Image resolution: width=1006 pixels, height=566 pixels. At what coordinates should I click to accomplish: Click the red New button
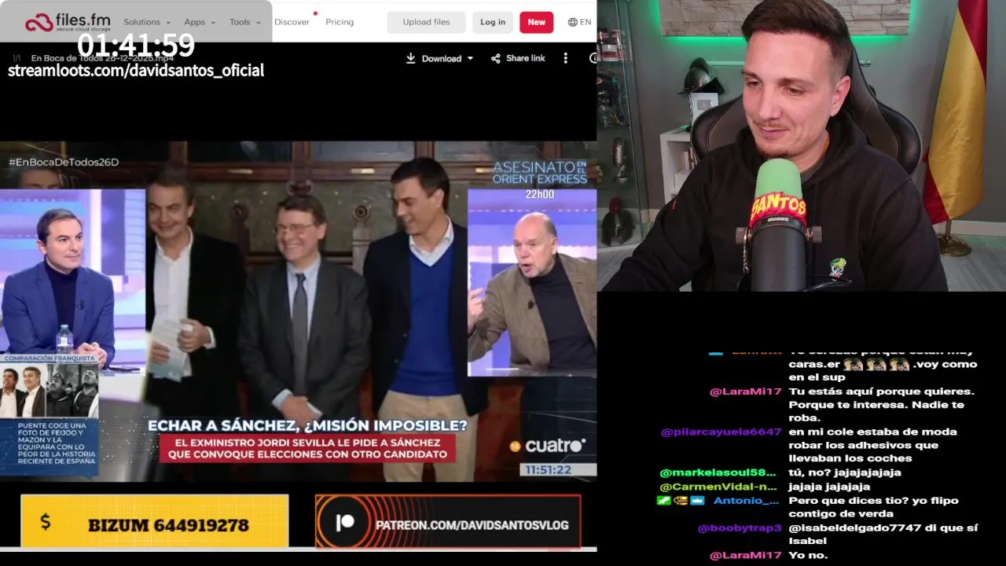(x=536, y=22)
